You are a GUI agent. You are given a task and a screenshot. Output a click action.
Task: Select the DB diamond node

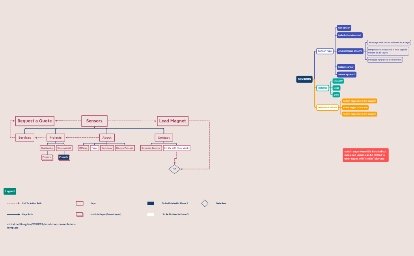click(174, 169)
